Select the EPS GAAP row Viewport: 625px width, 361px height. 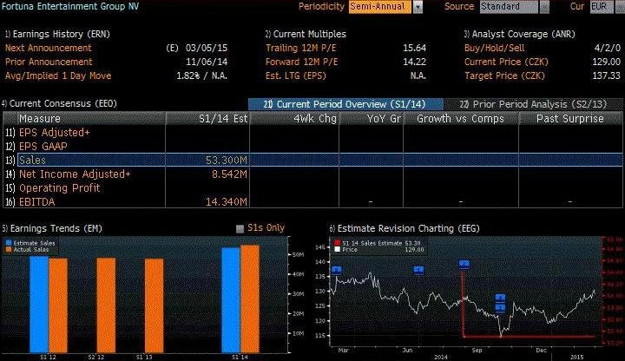point(312,147)
